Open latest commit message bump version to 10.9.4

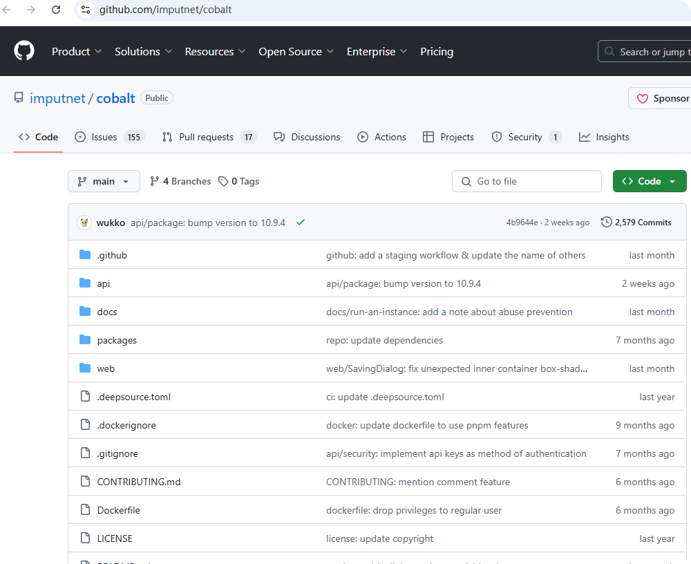tap(207, 223)
